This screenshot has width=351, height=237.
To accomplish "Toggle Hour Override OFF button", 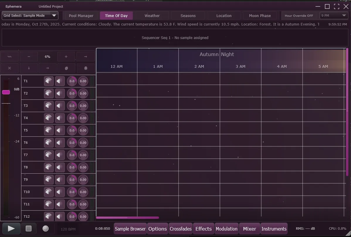I will (x=299, y=16).
